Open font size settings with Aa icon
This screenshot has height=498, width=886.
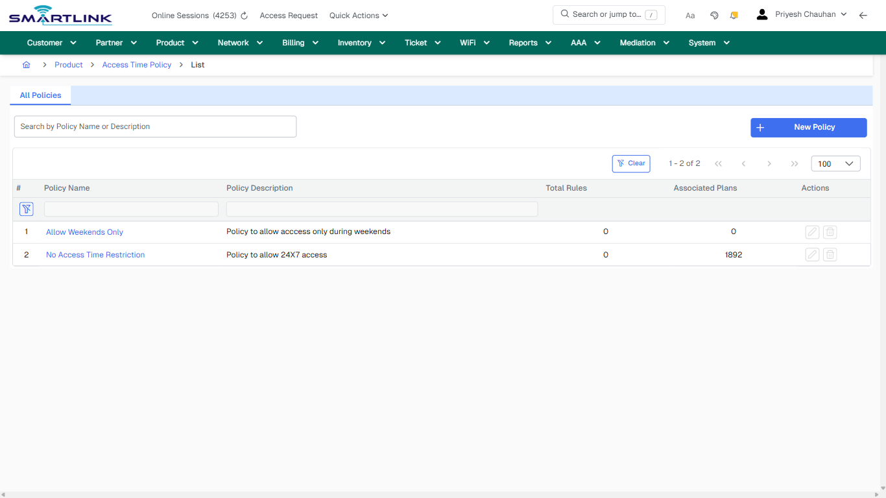point(689,15)
